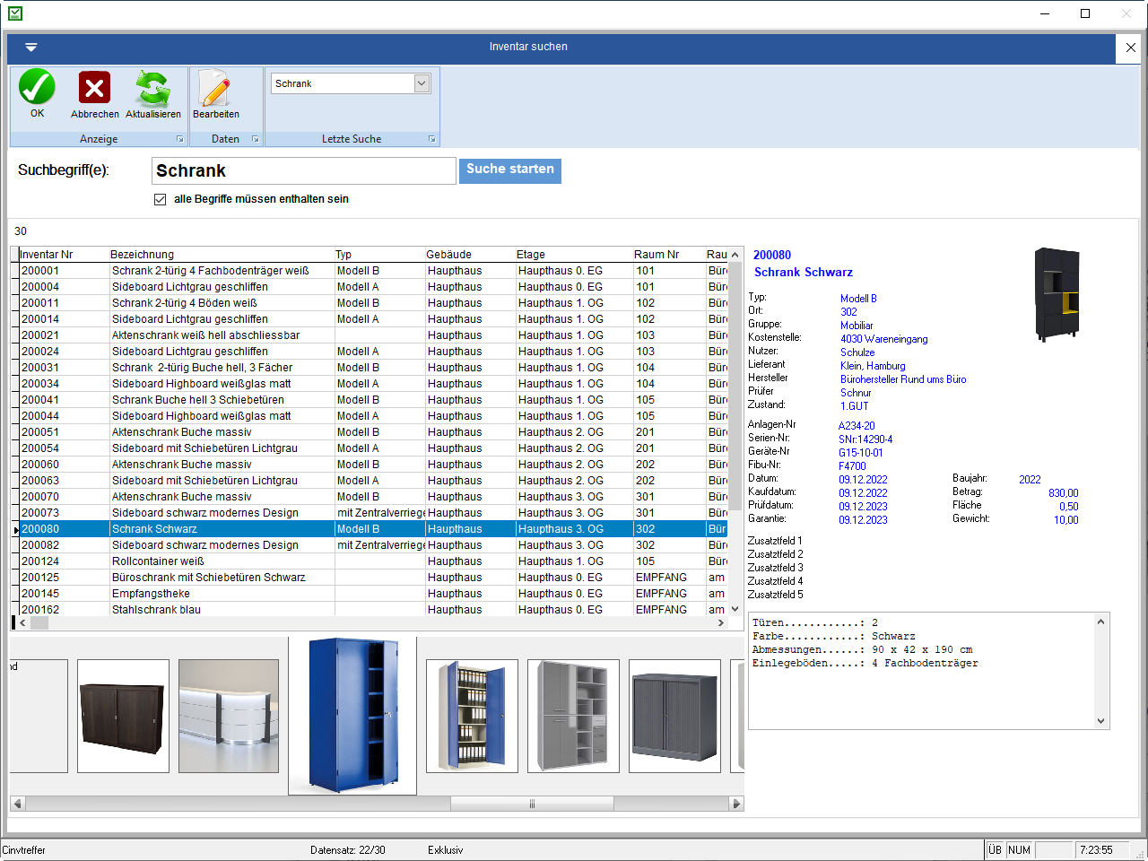Image resolution: width=1148 pixels, height=861 pixels.
Task: Refresh the list with the Aktualisieren icon
Action: click(152, 89)
